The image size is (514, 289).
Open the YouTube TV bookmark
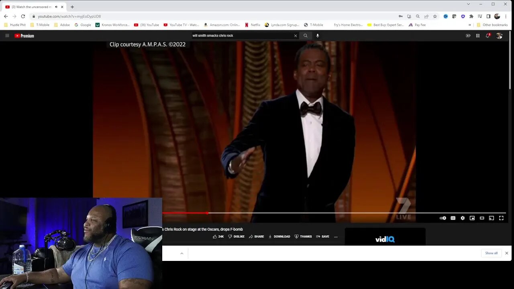(182, 25)
